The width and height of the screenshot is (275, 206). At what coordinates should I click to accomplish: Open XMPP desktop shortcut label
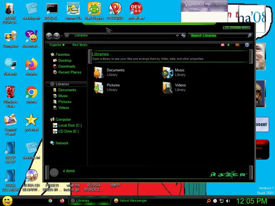(x=115, y=185)
